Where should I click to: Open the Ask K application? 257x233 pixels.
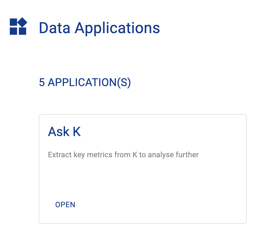65,204
